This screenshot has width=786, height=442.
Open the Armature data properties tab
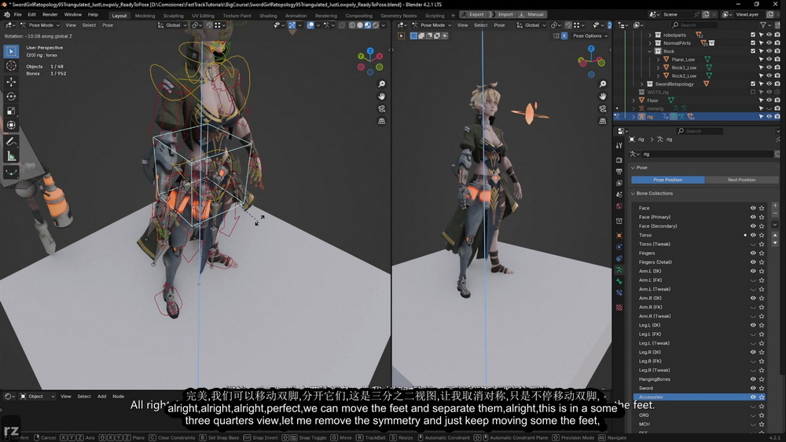tap(619, 270)
